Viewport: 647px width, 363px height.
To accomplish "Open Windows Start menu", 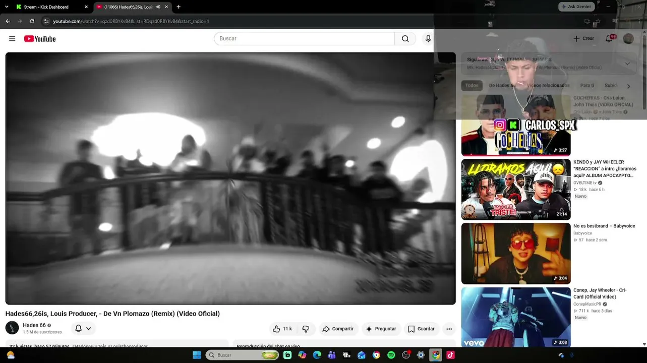I will point(197,355).
